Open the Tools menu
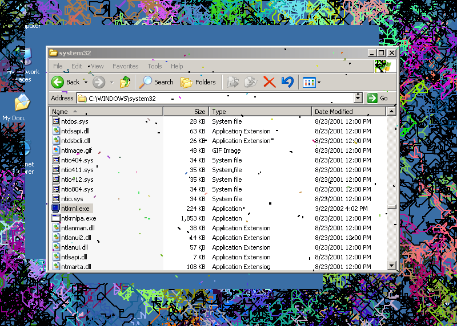Screen dimensions: 457x326 click(x=154, y=66)
